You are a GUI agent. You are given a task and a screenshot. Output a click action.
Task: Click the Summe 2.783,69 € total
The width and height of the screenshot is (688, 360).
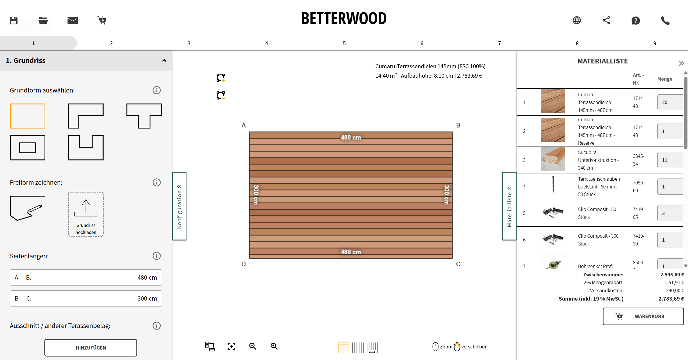click(x=671, y=299)
